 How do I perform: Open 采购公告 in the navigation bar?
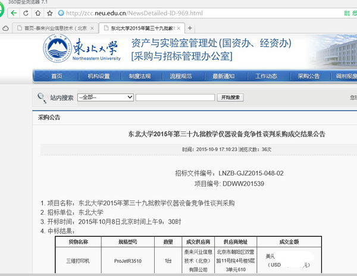(x=309, y=76)
